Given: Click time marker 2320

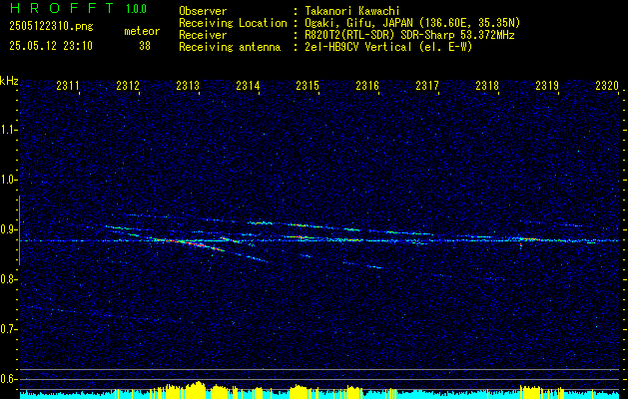Looking at the screenshot, I should pos(607,86).
